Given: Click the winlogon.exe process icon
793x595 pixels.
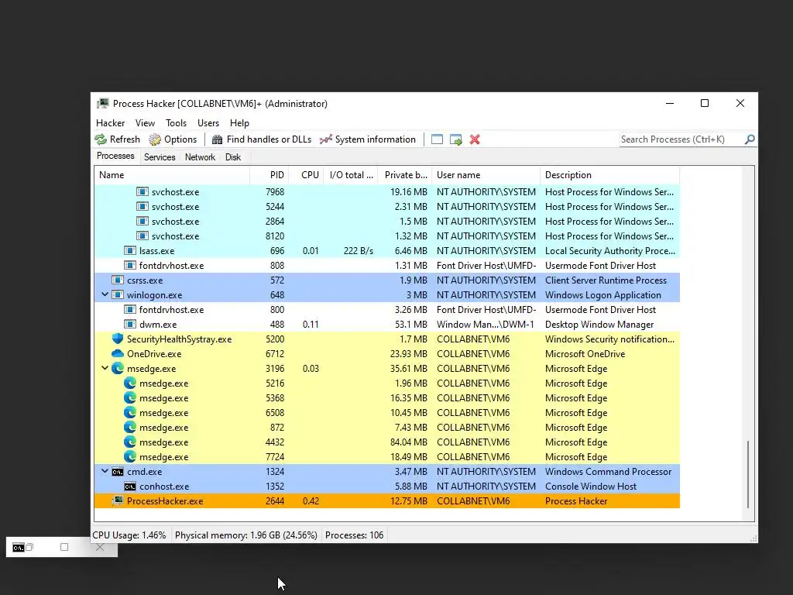Looking at the screenshot, I should tap(118, 294).
